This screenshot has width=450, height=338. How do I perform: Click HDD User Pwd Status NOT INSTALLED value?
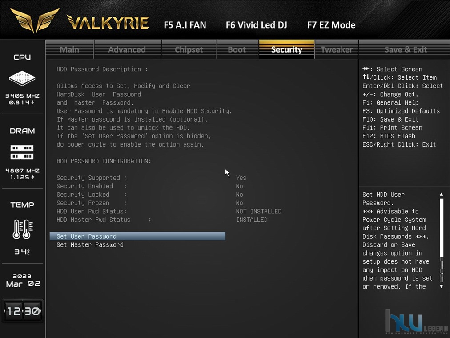[x=259, y=211]
